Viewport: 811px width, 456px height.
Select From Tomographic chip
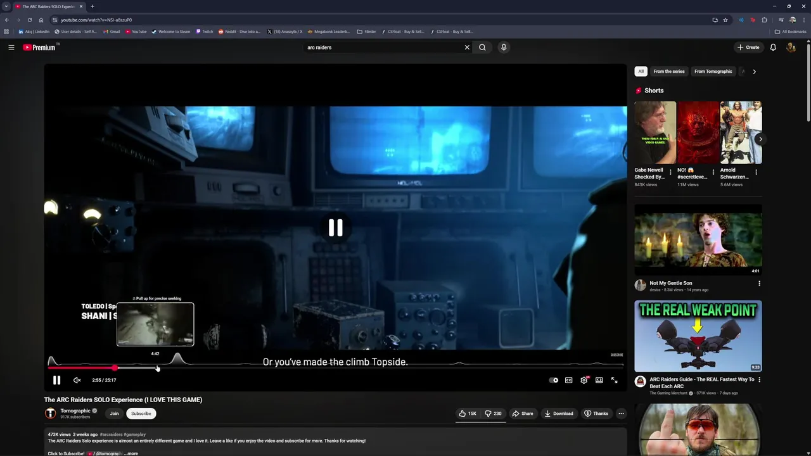[713, 72]
